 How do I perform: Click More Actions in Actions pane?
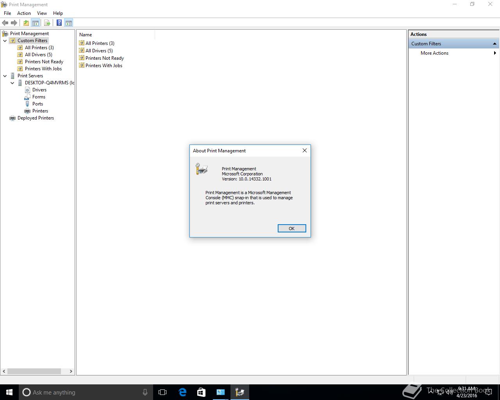click(x=434, y=53)
